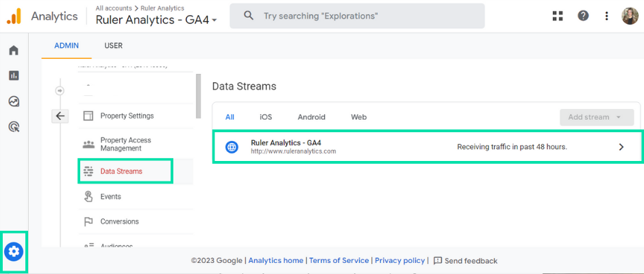This screenshot has height=274, width=644.
Task: Open Reports bar chart icon in sidebar
Action: click(14, 75)
